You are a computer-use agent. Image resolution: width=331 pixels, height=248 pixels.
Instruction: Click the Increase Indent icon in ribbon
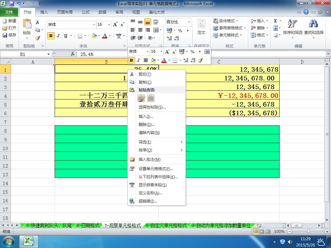coord(140,38)
